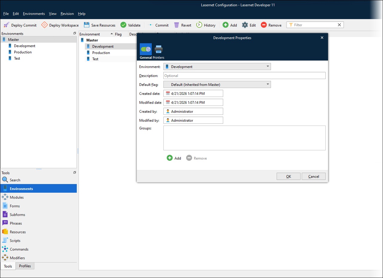Switch to the Printers tab in the dialog

pos(159,51)
